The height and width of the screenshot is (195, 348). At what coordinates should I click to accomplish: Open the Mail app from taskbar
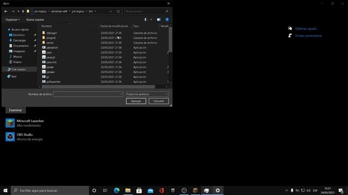point(150,190)
